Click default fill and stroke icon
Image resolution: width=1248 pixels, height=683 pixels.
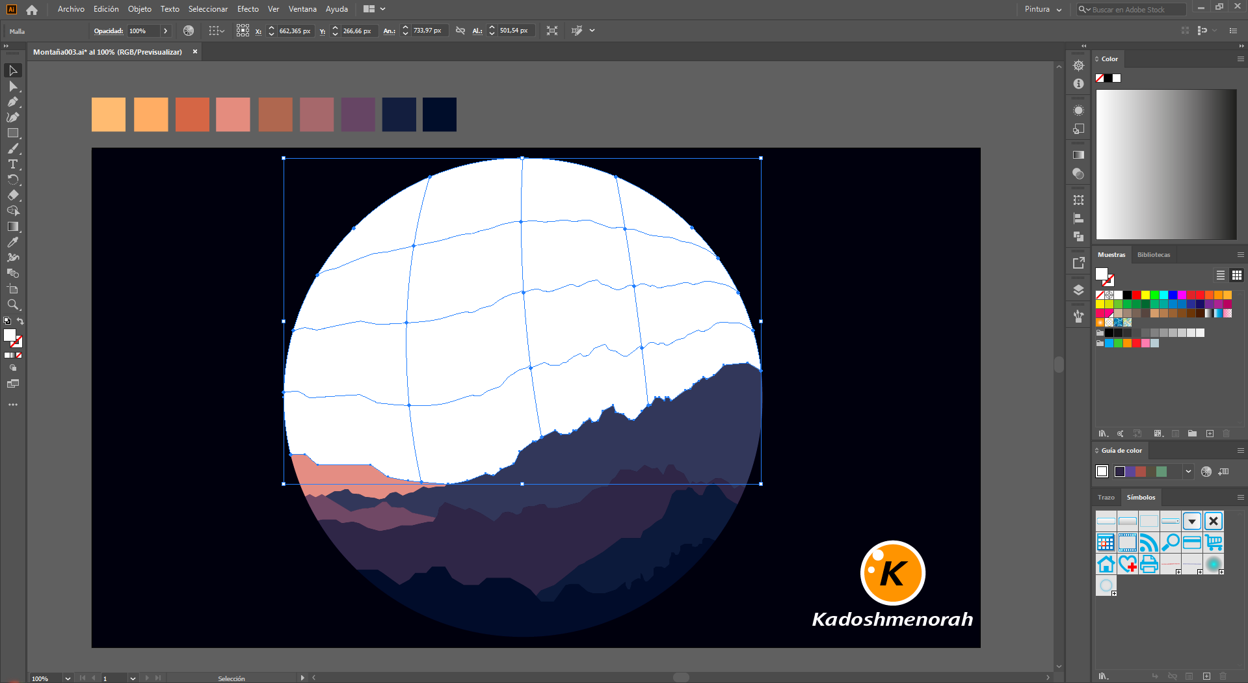(7, 321)
